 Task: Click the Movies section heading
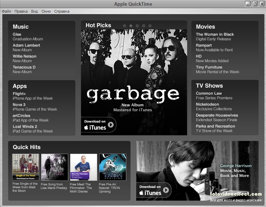(206, 26)
